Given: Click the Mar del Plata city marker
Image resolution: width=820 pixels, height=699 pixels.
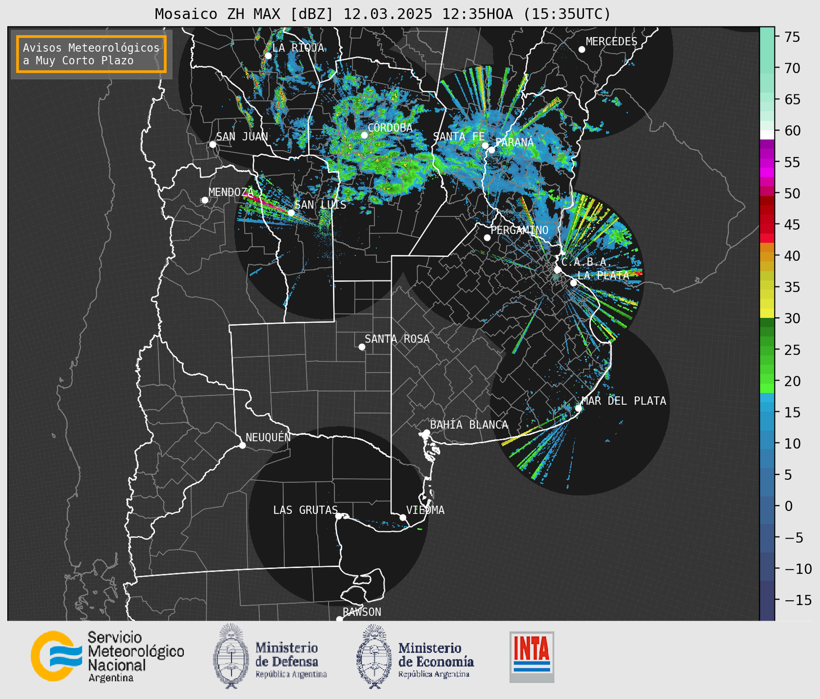Looking at the screenshot, I should (578, 408).
